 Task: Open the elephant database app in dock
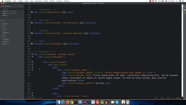tap(112, 102)
